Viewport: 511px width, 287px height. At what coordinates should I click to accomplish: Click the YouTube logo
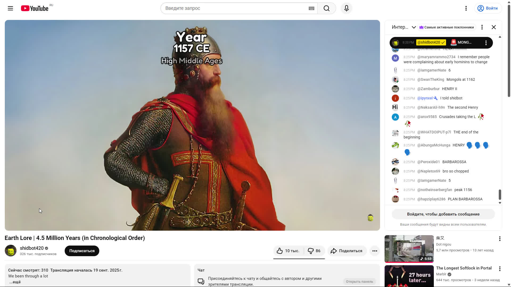coord(35,8)
